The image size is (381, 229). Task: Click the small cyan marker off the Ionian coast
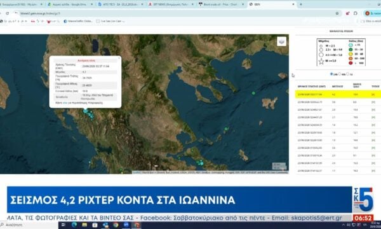[90, 162]
